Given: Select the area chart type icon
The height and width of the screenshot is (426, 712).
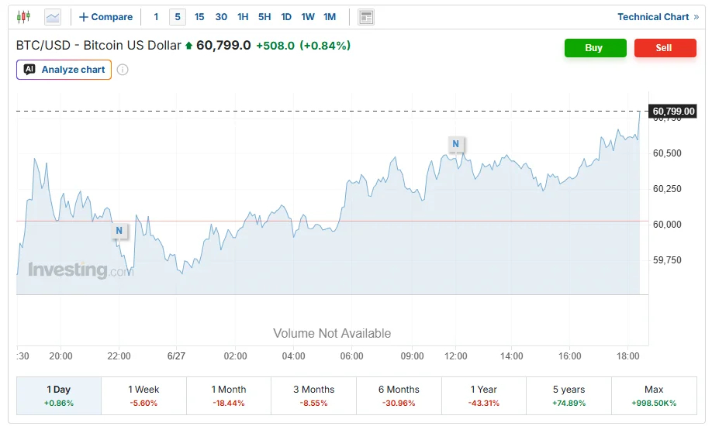Looking at the screenshot, I should point(53,17).
